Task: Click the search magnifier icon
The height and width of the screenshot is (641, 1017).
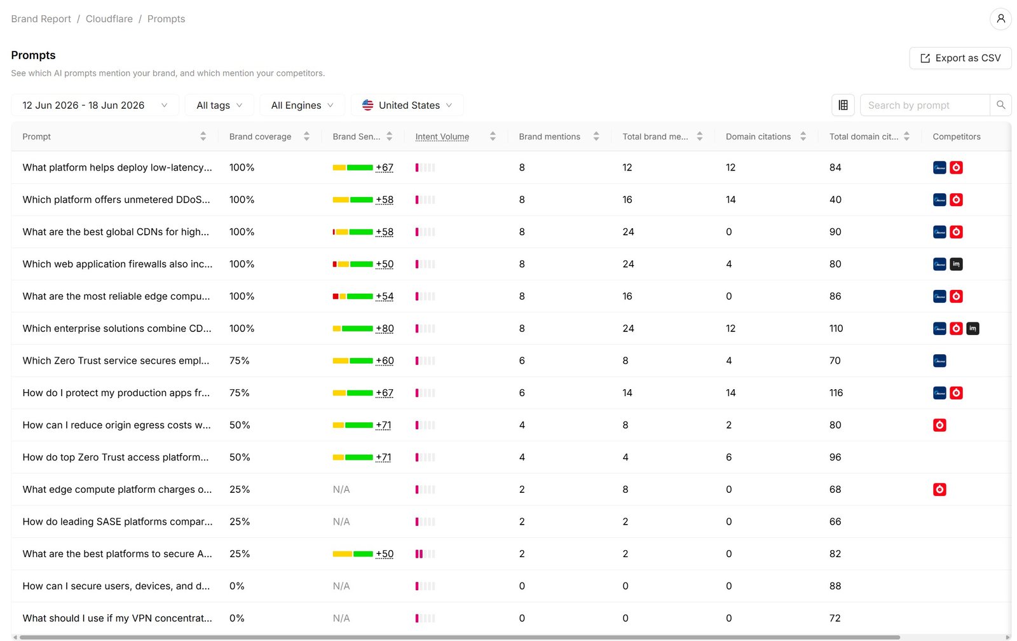Action: (1000, 105)
